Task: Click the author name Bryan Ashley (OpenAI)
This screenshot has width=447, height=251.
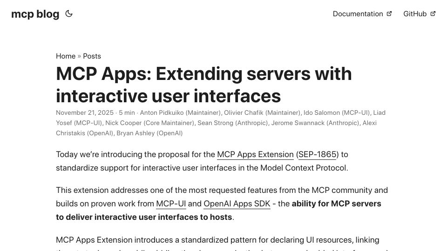Action: tap(149, 133)
